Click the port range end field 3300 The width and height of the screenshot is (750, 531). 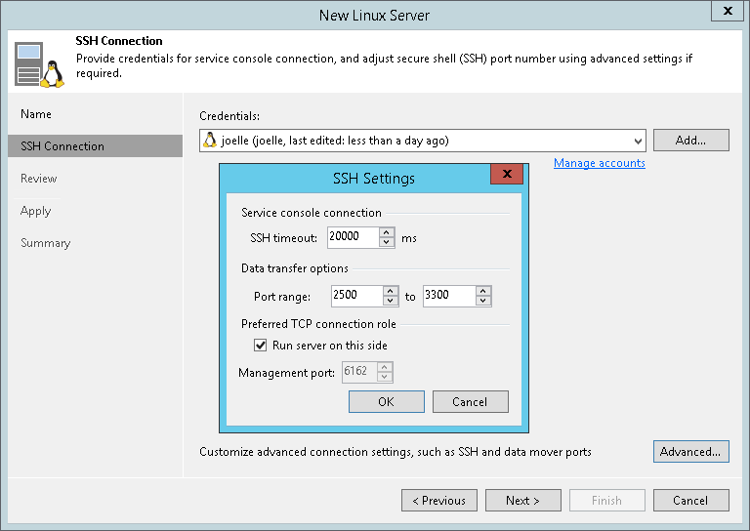click(448, 296)
